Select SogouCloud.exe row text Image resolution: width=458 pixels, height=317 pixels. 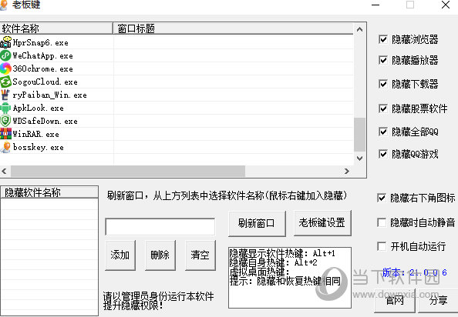(45, 82)
